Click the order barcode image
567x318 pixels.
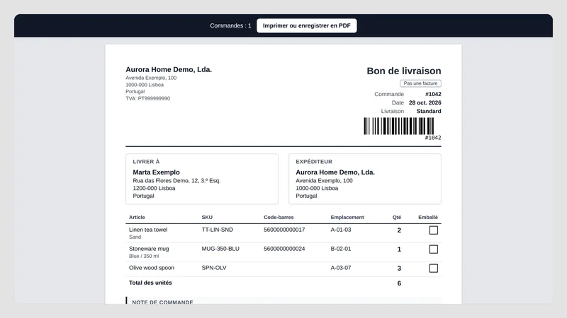(398, 126)
